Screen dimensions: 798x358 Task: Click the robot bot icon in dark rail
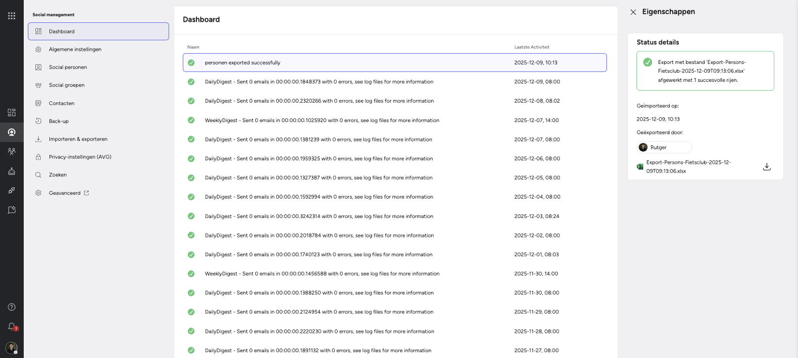[12, 171]
